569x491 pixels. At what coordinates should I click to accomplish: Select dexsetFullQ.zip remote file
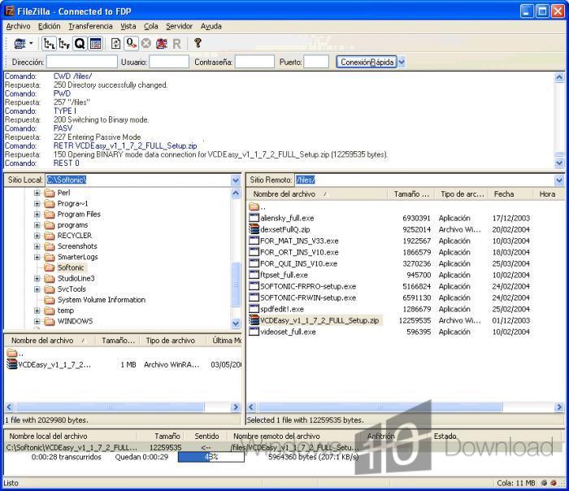(284, 229)
